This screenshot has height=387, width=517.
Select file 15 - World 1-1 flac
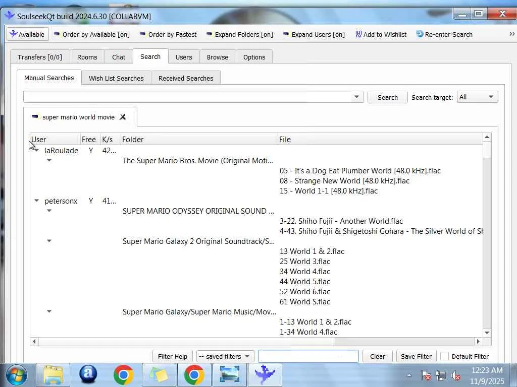pyautogui.click(x=328, y=191)
